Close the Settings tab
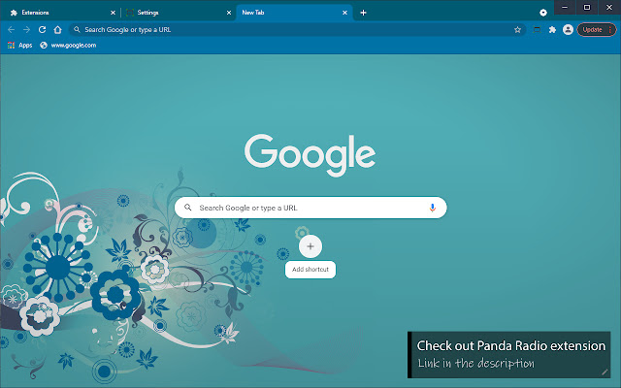Viewport: 621px width, 388px height. 229,13
